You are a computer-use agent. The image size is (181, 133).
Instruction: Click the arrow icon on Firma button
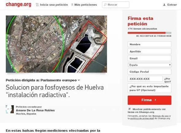click(x=155, y=100)
